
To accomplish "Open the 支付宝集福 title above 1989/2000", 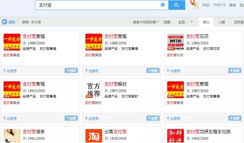I will coord(34,36).
